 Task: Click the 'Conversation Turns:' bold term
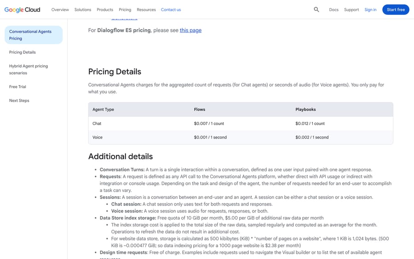pos(122,169)
